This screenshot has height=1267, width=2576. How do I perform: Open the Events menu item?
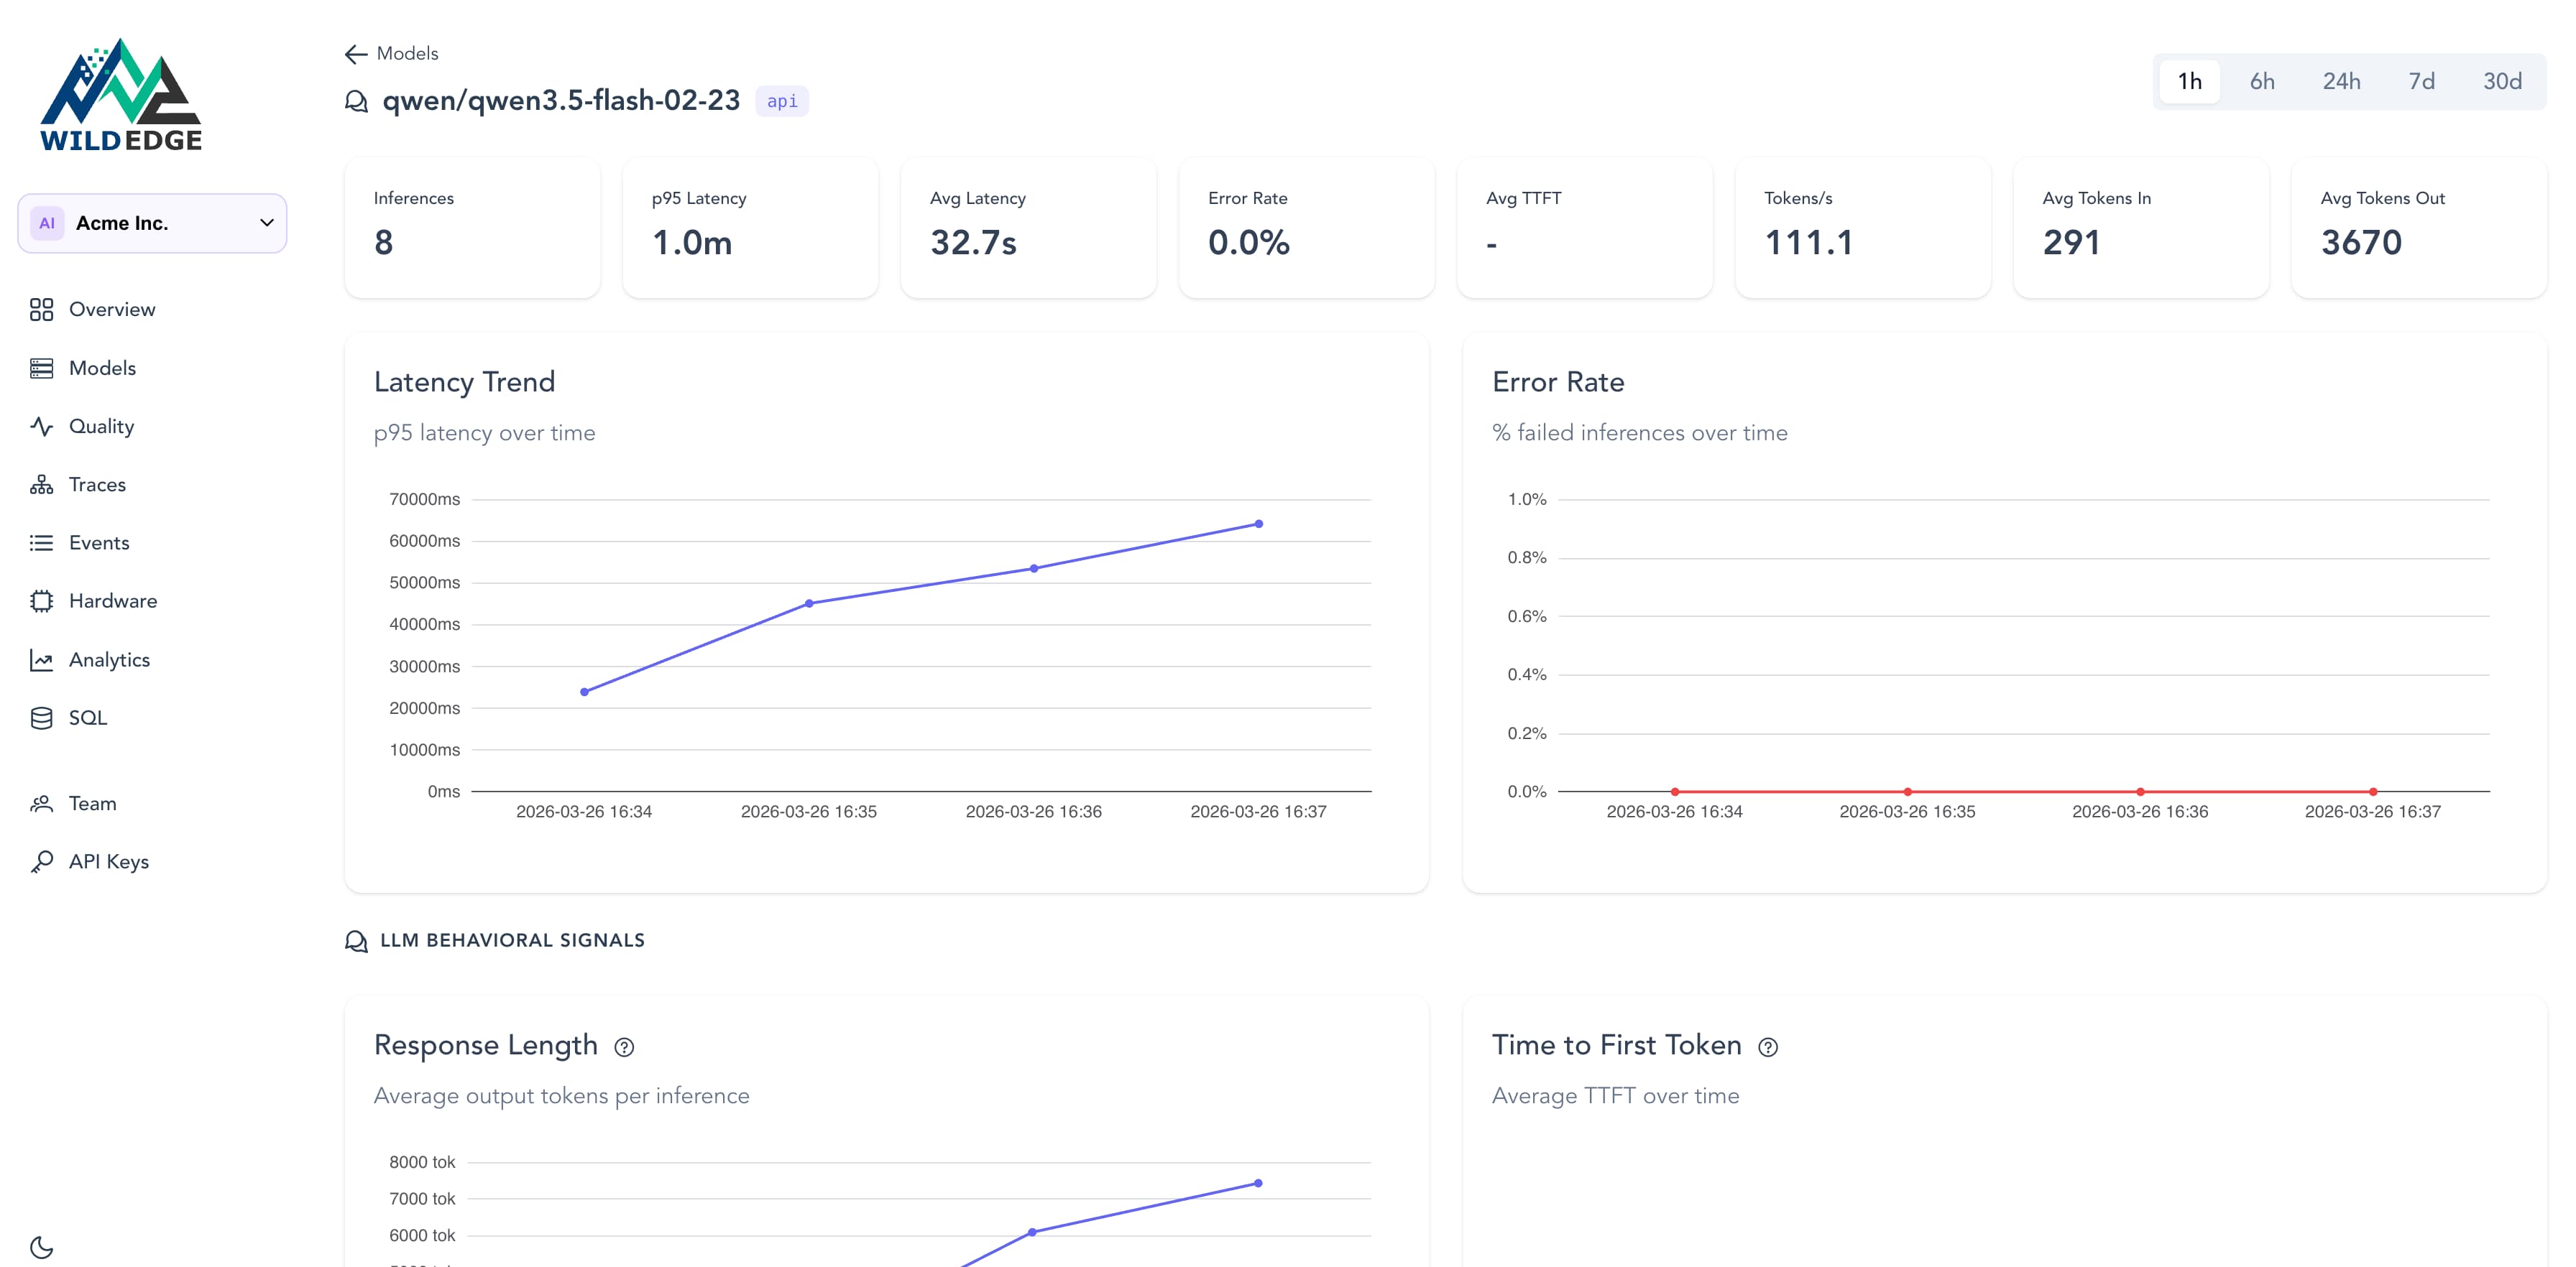pos(98,544)
